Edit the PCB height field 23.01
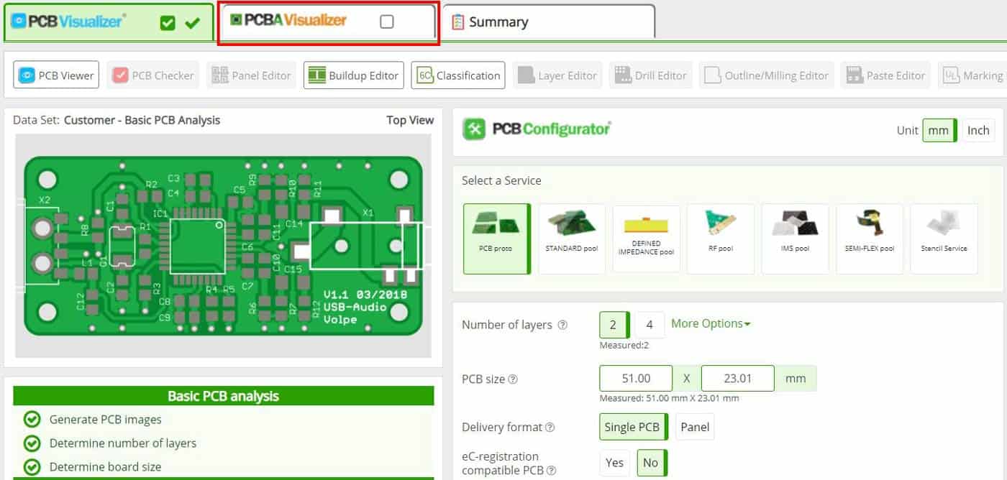 tap(738, 379)
